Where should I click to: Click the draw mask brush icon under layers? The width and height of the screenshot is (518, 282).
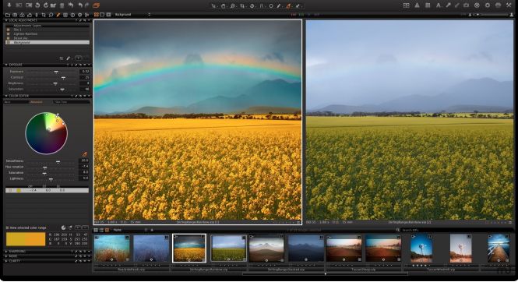click(x=69, y=58)
